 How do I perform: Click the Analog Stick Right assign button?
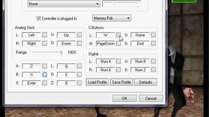(x=45, y=44)
